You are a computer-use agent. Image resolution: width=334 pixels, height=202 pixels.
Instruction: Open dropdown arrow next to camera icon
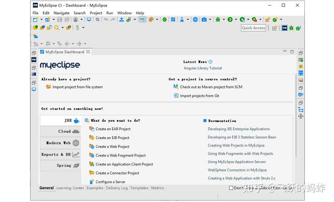[210, 19]
